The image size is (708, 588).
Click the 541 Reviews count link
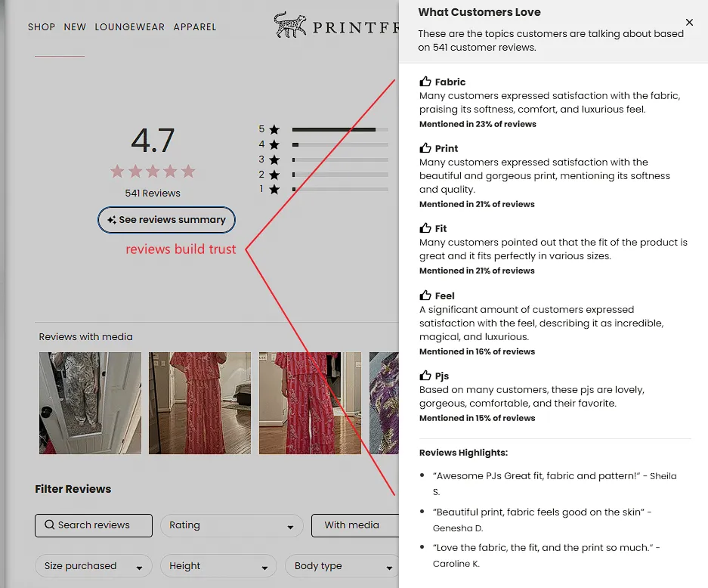pos(153,193)
